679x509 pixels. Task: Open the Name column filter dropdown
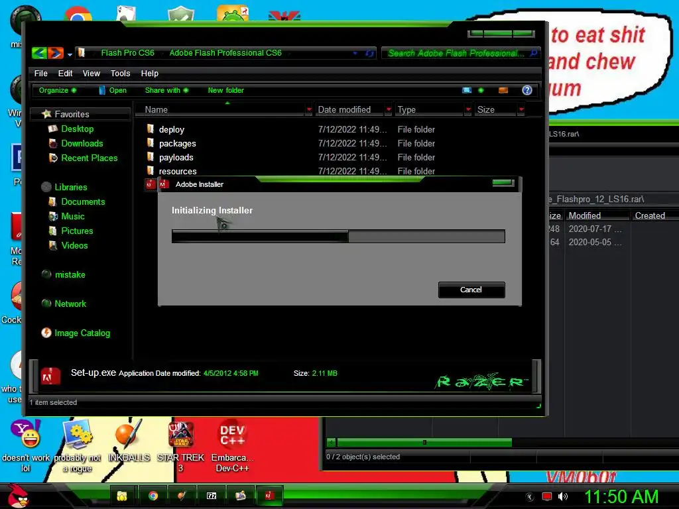[x=309, y=110]
